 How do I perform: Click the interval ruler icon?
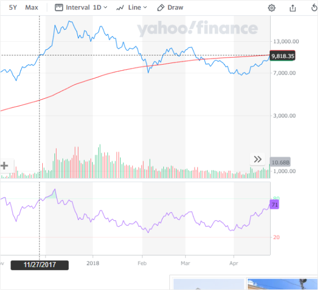click(x=59, y=8)
